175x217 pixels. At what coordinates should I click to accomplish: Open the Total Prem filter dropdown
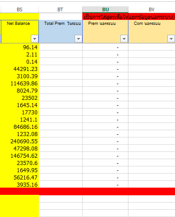click(78, 39)
